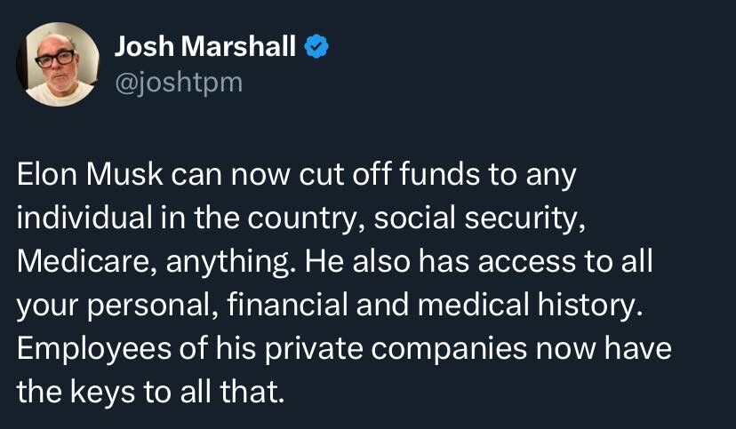The image size is (736, 429).
Task: Click Josh Marshall's profile picture
Action: click(x=59, y=64)
